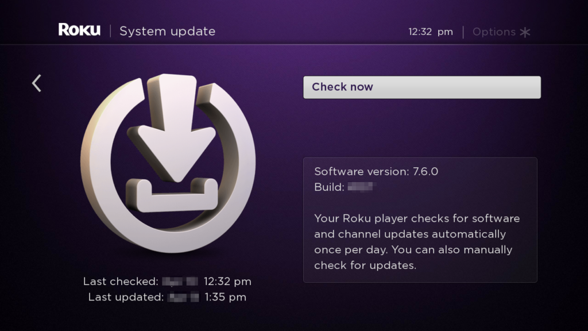
Task: Click the Check now button
Action: [x=422, y=87]
